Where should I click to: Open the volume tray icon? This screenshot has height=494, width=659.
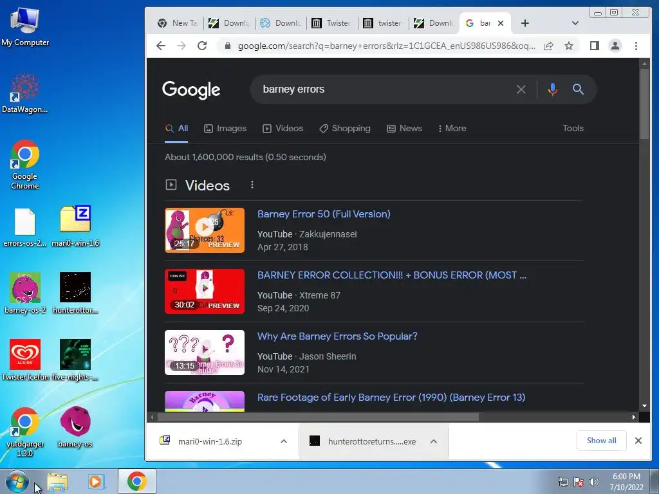[x=593, y=482]
